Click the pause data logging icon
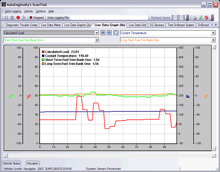This screenshot has width=220, height=172. pos(6,18)
